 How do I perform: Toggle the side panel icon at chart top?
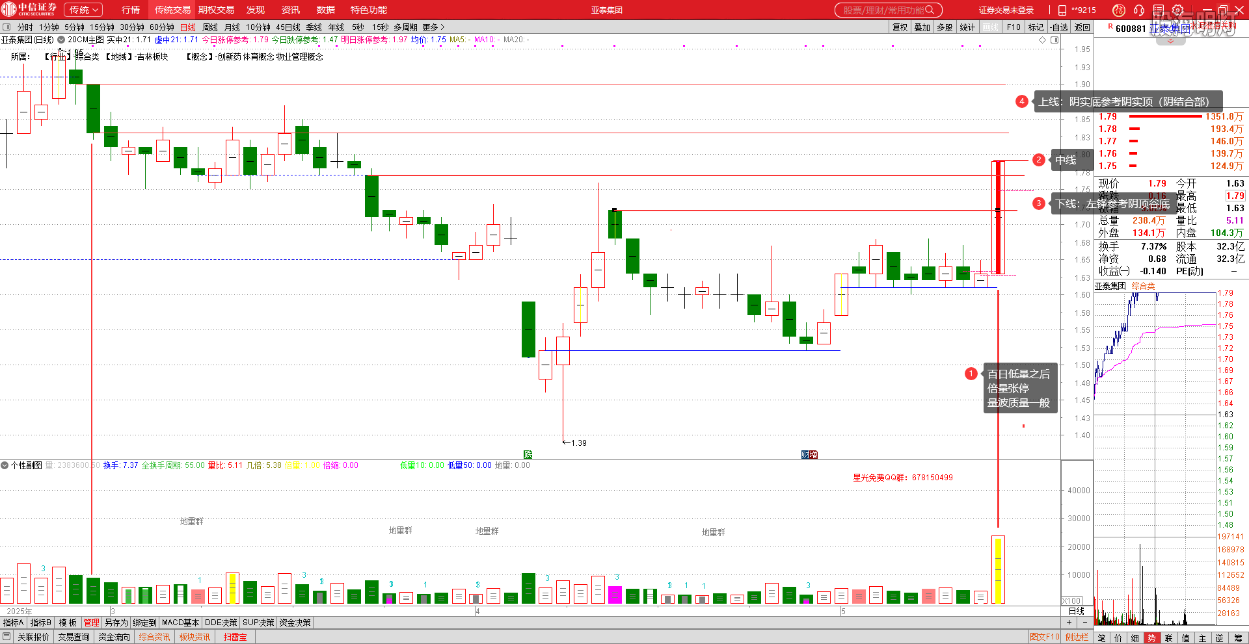pyautogui.click(x=1054, y=40)
